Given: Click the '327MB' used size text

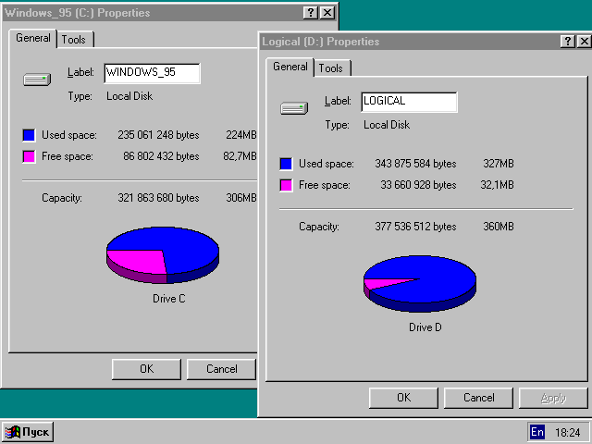Looking at the screenshot, I should (x=499, y=164).
